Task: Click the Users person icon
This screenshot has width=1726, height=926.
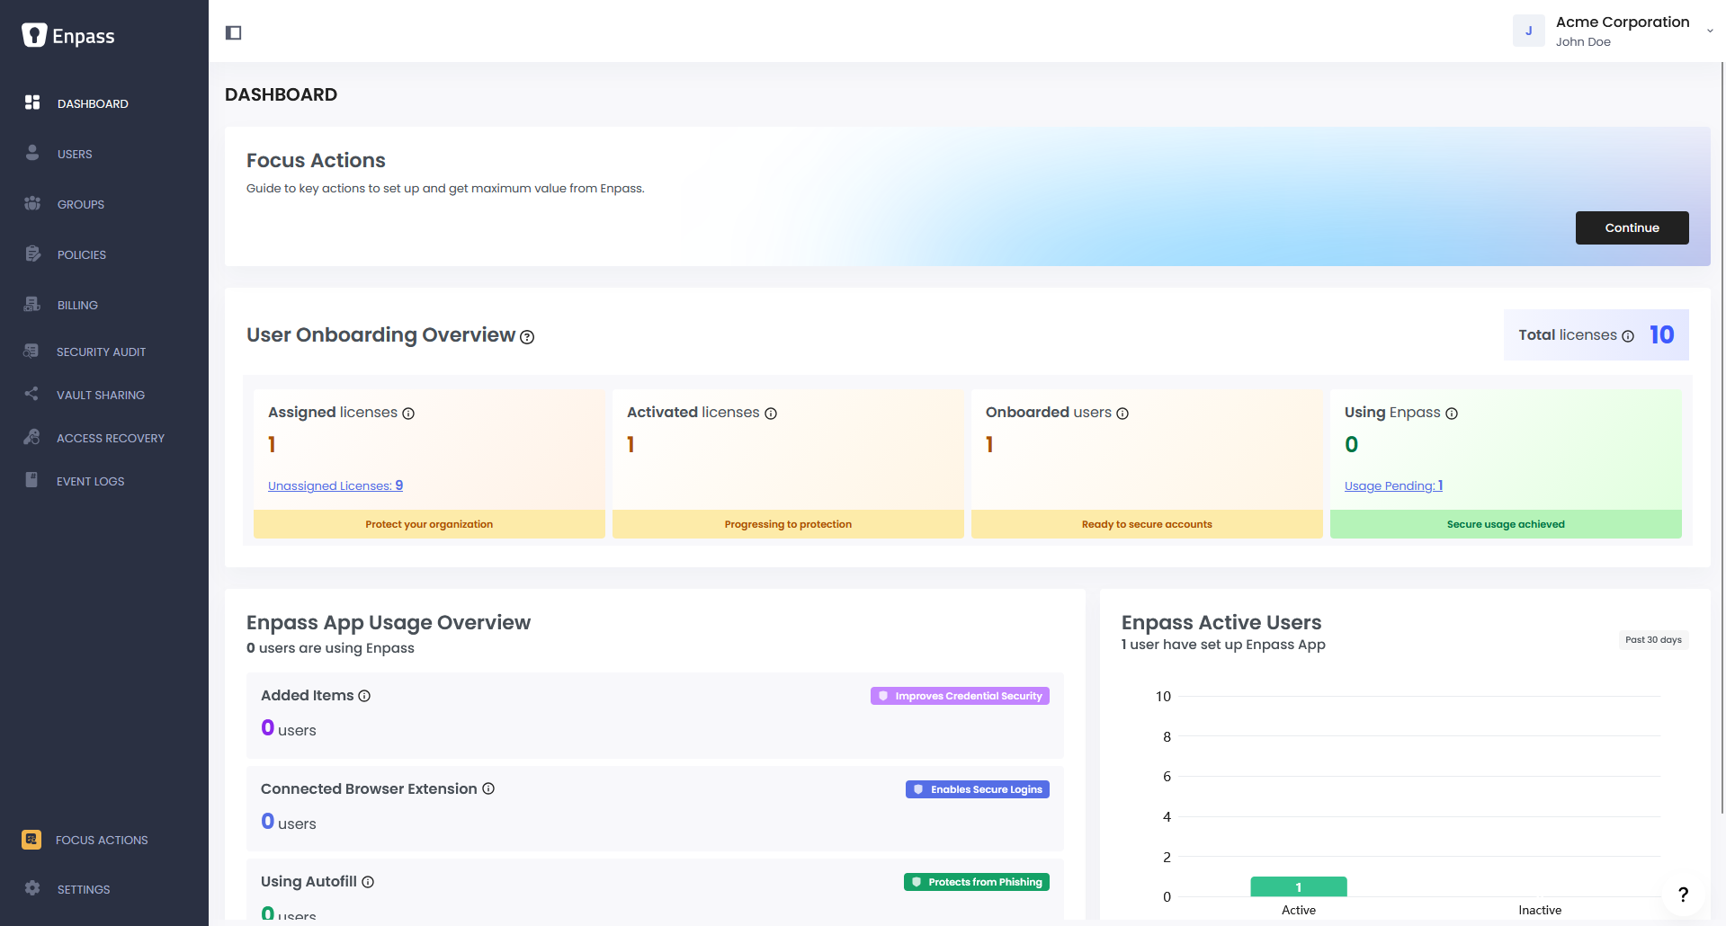Action: [32, 153]
